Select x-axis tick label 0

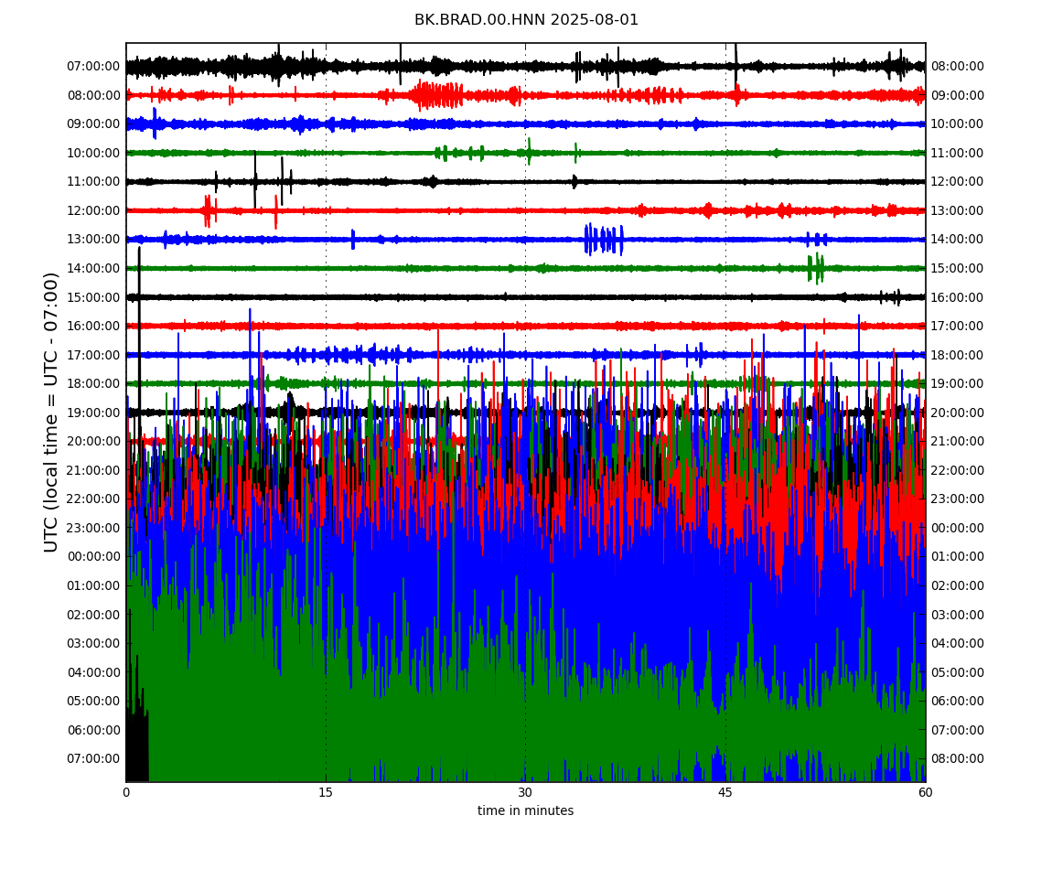(x=126, y=792)
